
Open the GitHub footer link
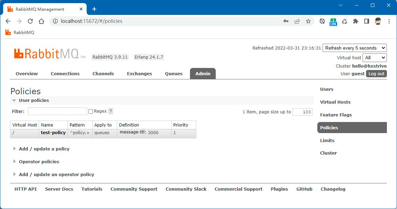[304, 189]
